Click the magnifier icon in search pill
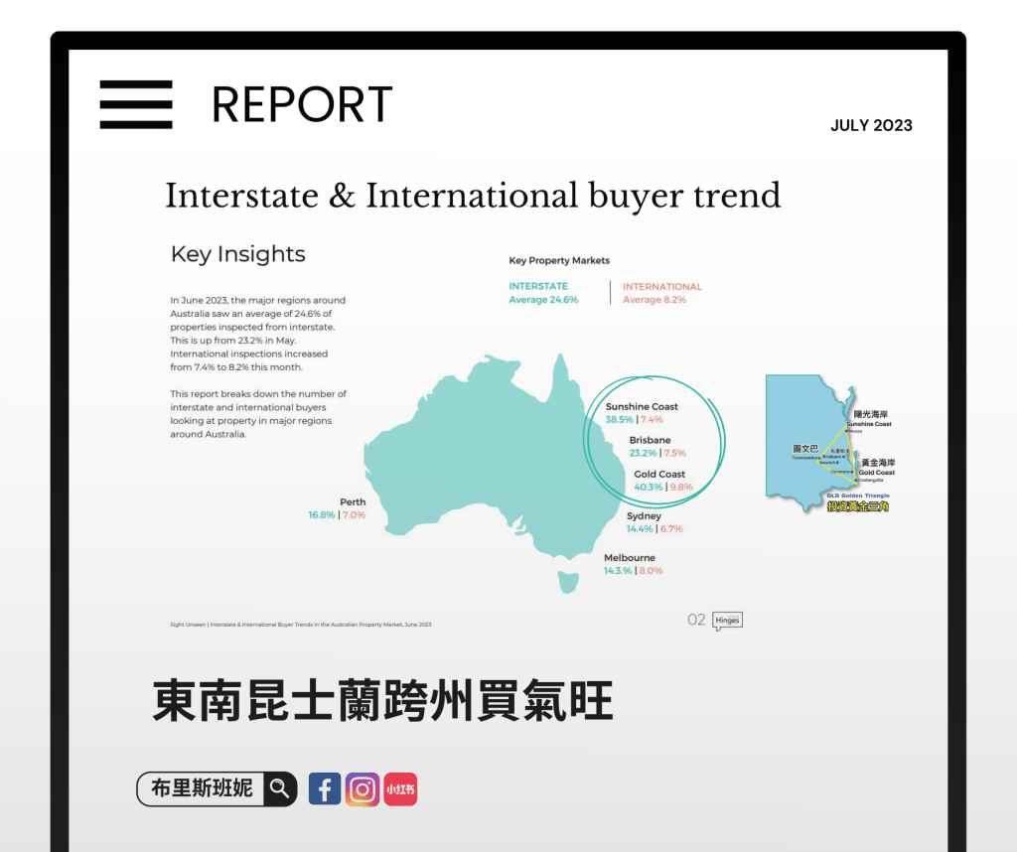Image resolution: width=1017 pixels, height=852 pixels. (280, 789)
